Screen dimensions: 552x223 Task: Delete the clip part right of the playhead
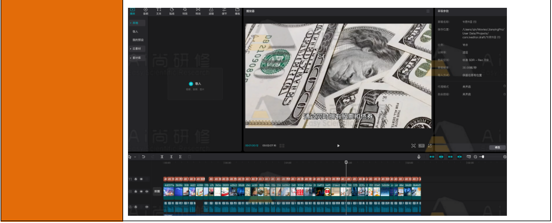click(180, 157)
